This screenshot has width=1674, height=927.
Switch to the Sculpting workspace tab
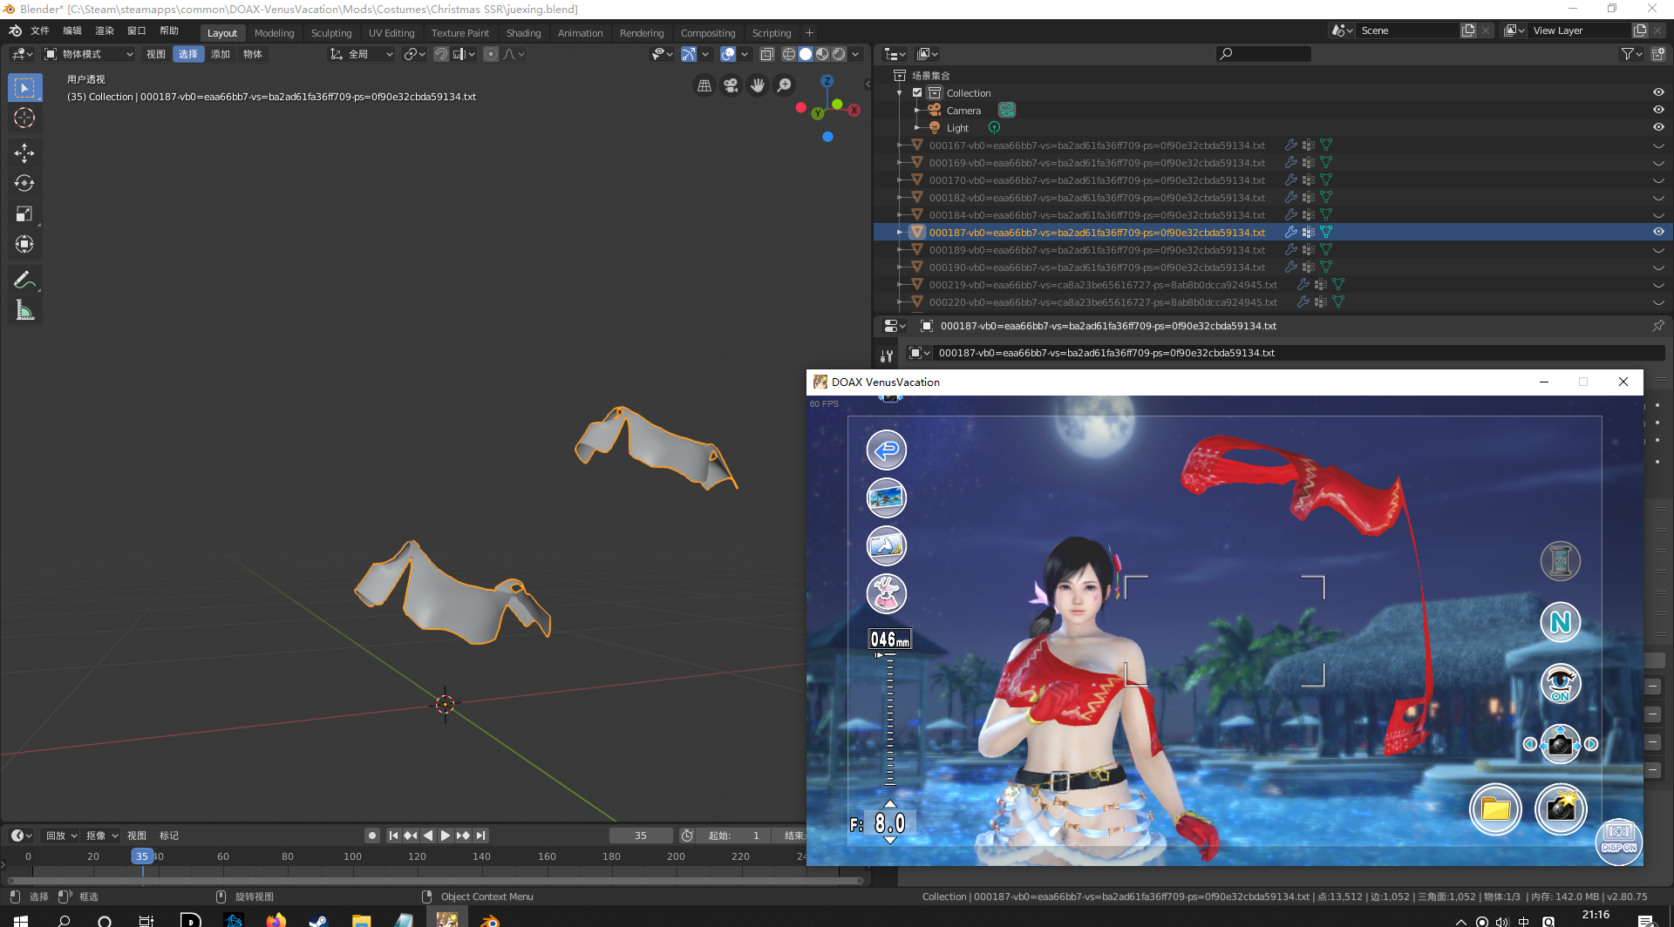[331, 33]
